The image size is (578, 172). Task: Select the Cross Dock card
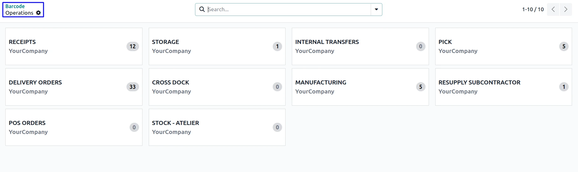(x=217, y=87)
